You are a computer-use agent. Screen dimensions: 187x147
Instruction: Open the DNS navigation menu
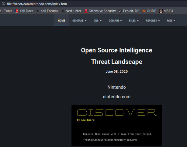point(98,20)
